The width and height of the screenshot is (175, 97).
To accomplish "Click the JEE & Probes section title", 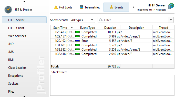I will (24, 10).
